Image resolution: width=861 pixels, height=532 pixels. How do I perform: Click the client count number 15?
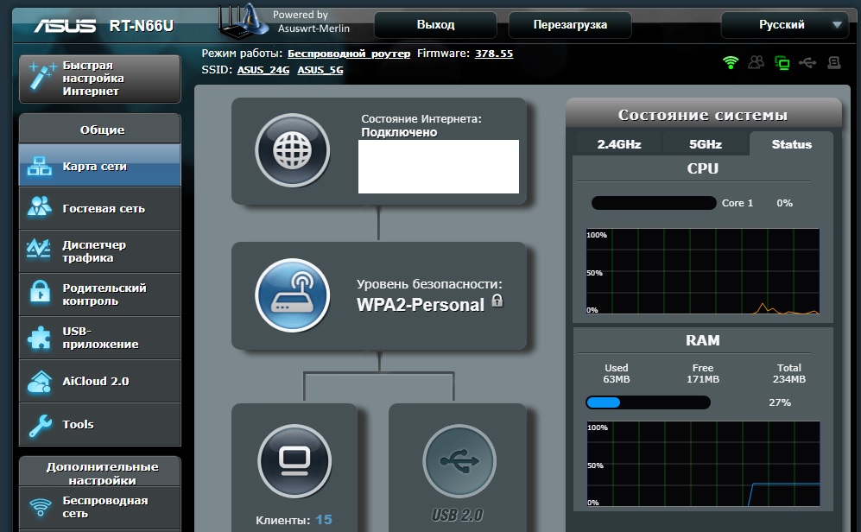click(x=324, y=519)
